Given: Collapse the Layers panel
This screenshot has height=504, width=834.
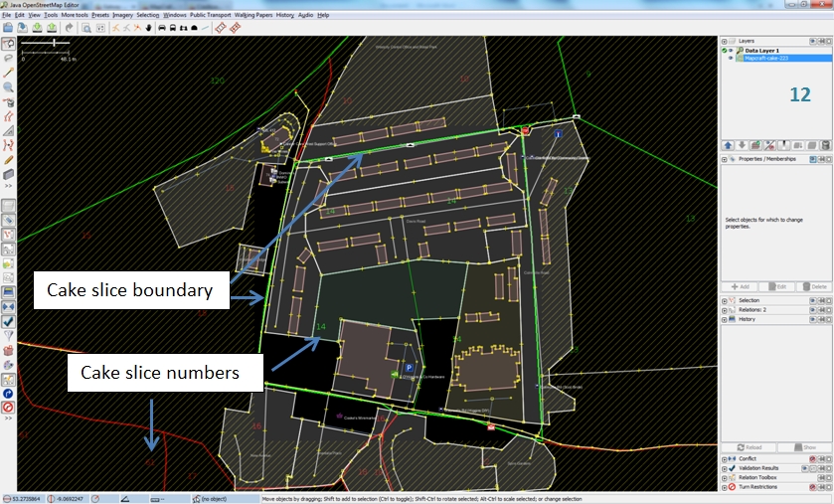Looking at the screenshot, I should click(x=725, y=41).
